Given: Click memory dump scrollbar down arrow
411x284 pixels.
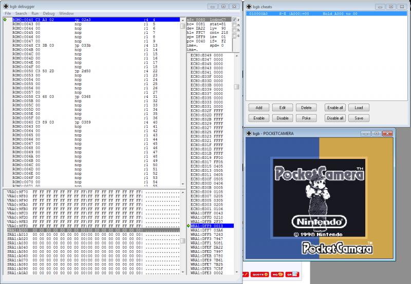Looking at the screenshot, I should click(x=183, y=272).
